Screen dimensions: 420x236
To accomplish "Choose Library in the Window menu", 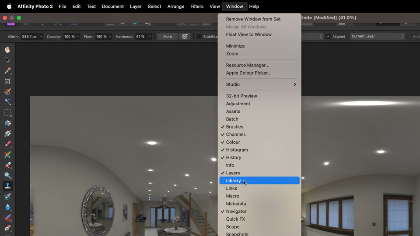I will point(259,180).
